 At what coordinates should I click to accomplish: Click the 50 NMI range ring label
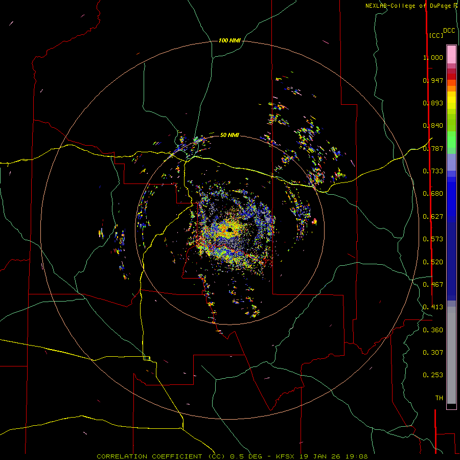click(x=229, y=135)
